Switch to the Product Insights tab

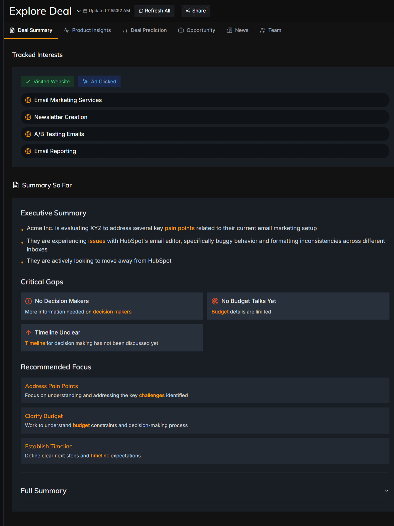click(x=87, y=30)
